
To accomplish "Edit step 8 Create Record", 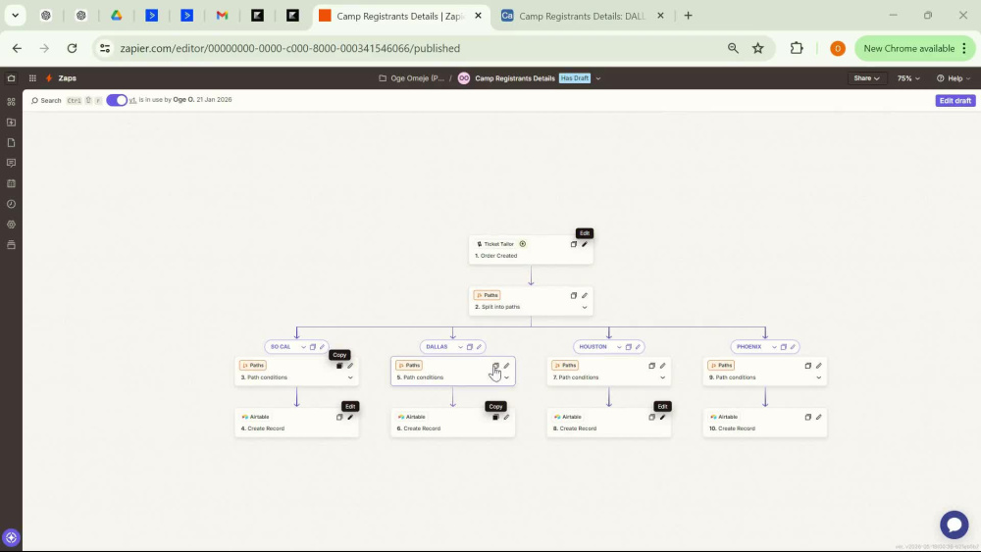I will coord(662,417).
